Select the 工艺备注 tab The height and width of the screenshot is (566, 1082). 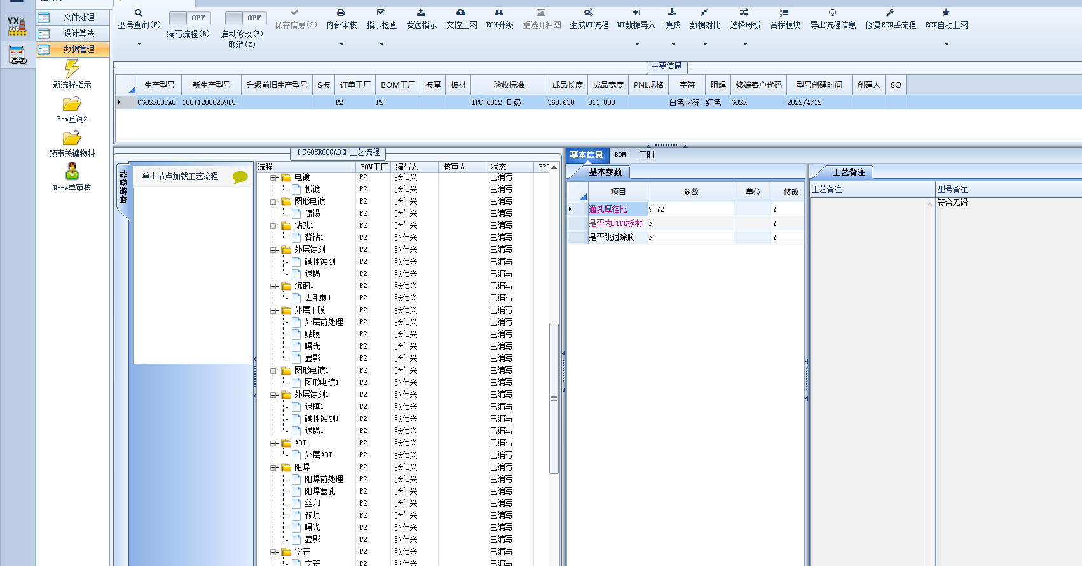(849, 172)
